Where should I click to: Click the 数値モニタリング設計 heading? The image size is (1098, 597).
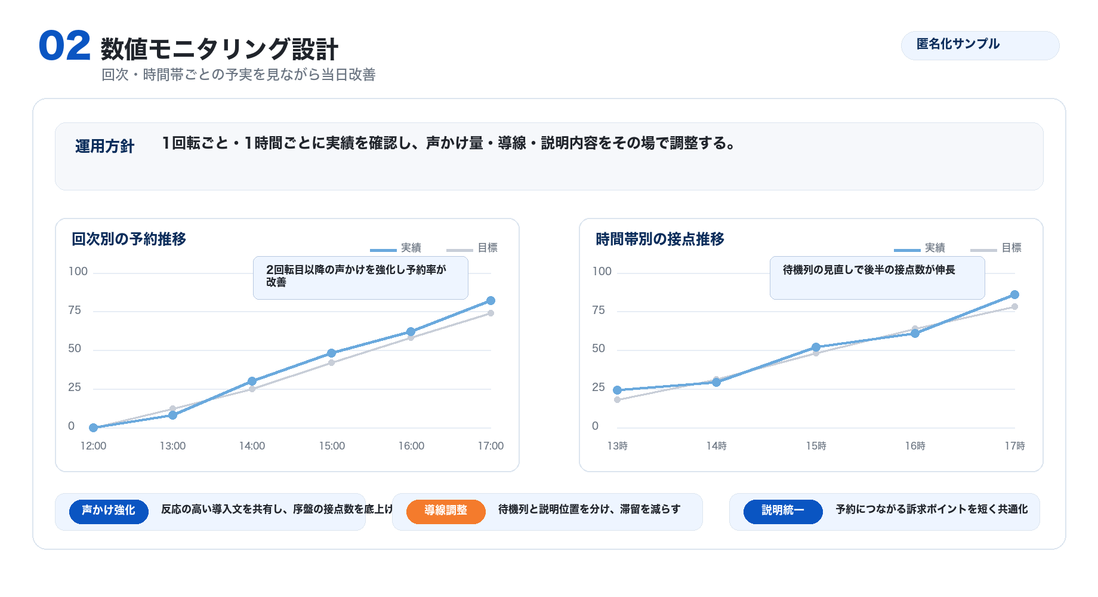pos(220,49)
